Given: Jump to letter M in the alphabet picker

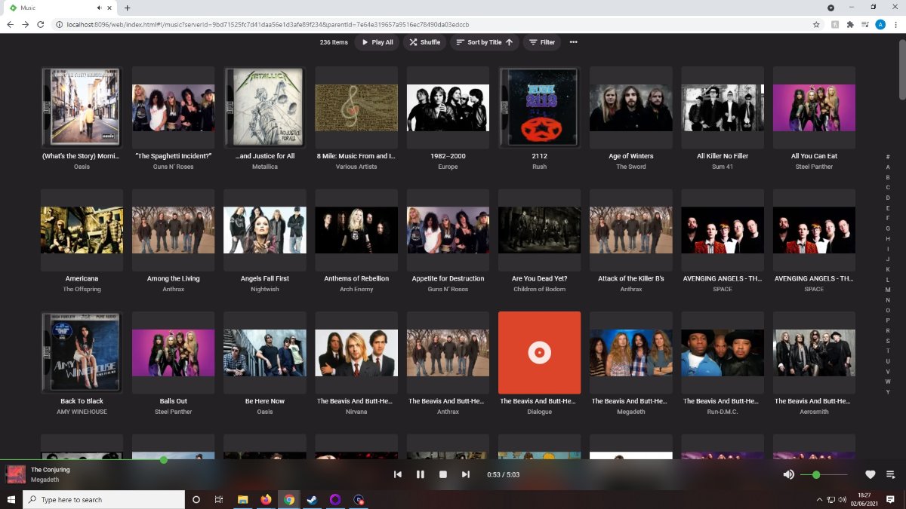Looking at the screenshot, I should [888, 290].
